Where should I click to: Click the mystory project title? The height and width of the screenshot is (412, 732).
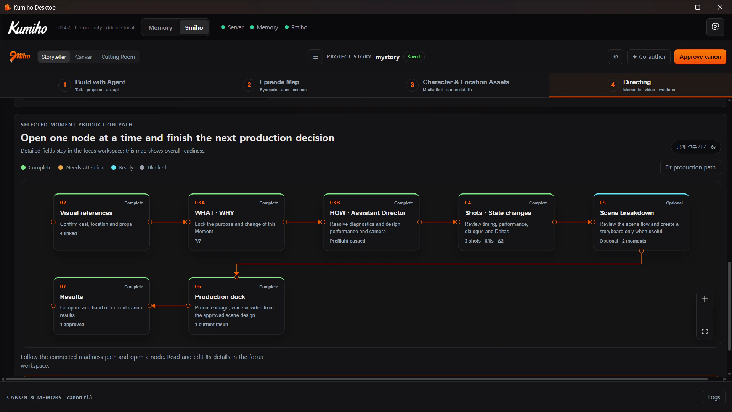point(387,57)
